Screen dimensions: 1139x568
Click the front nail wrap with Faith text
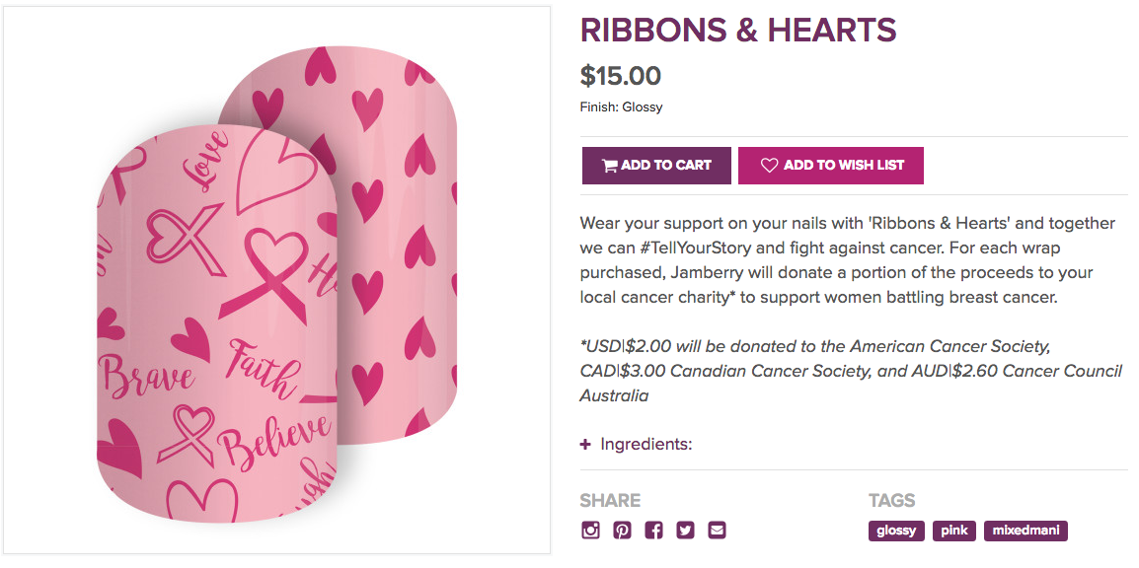click(217, 345)
